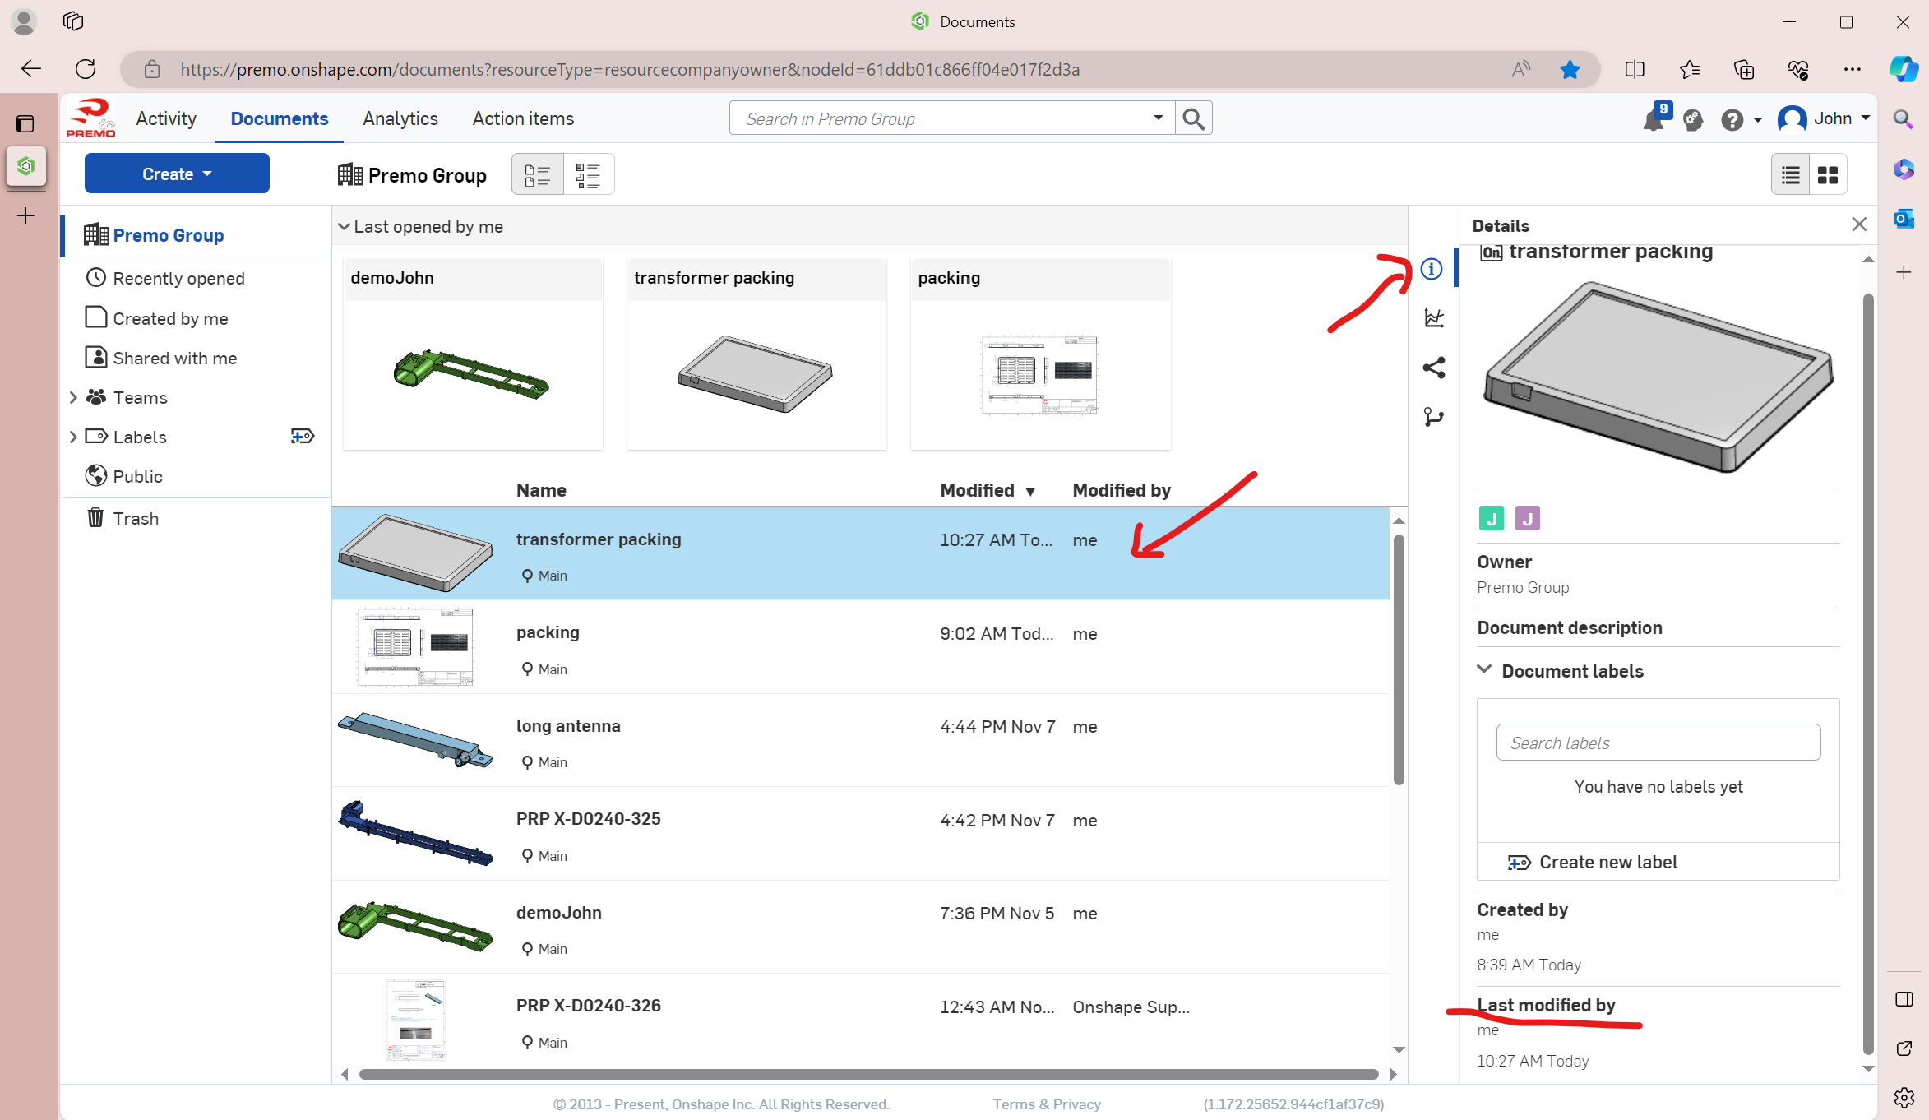Toggle the detailed tree list view
The height and width of the screenshot is (1120, 1929).
pos(588,174)
